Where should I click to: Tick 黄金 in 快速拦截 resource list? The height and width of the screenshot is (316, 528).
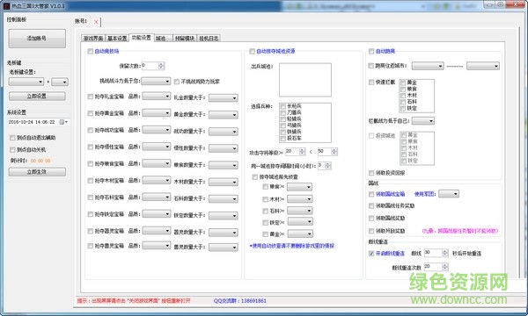402,83
